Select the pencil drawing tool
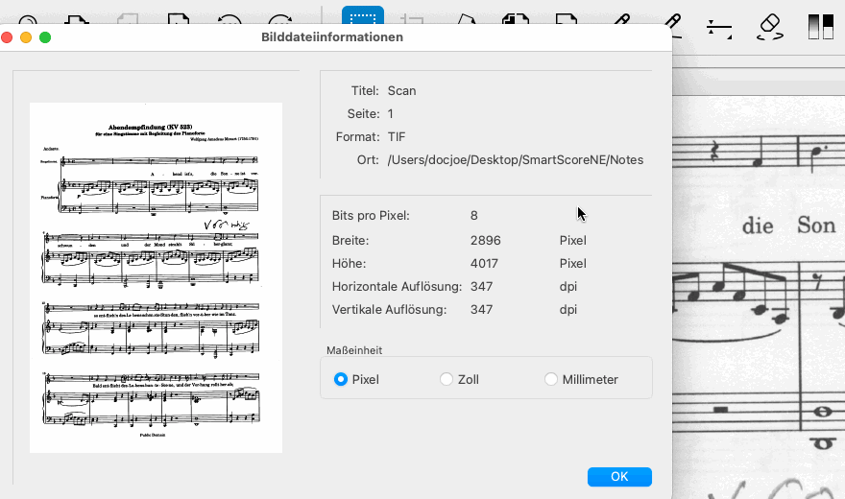The width and height of the screenshot is (845, 499). click(620, 19)
